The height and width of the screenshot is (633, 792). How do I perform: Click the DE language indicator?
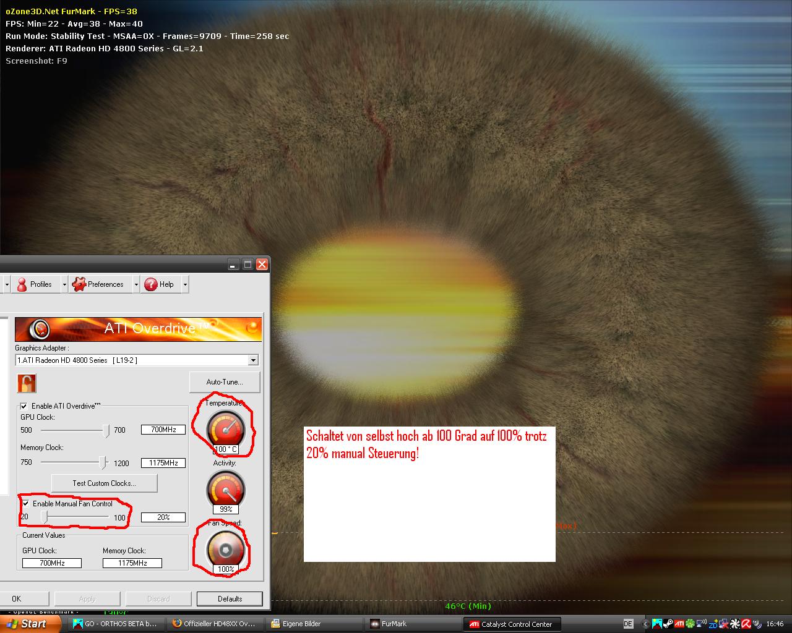(629, 624)
